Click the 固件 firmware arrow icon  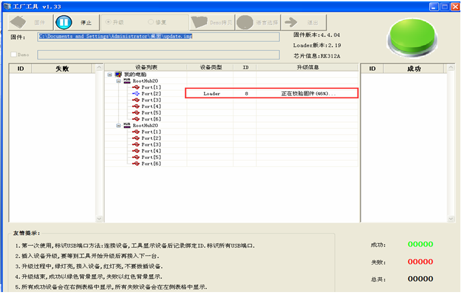pos(19,21)
